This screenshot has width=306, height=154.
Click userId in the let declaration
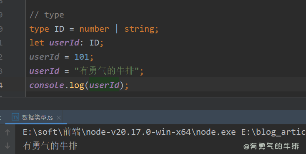point(64,43)
